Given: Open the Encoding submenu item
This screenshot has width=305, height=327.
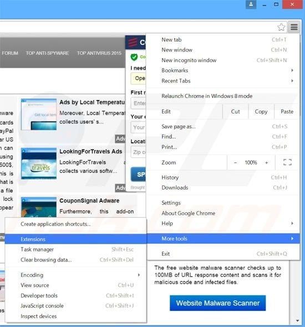Looking at the screenshot, I should click(x=75, y=275).
